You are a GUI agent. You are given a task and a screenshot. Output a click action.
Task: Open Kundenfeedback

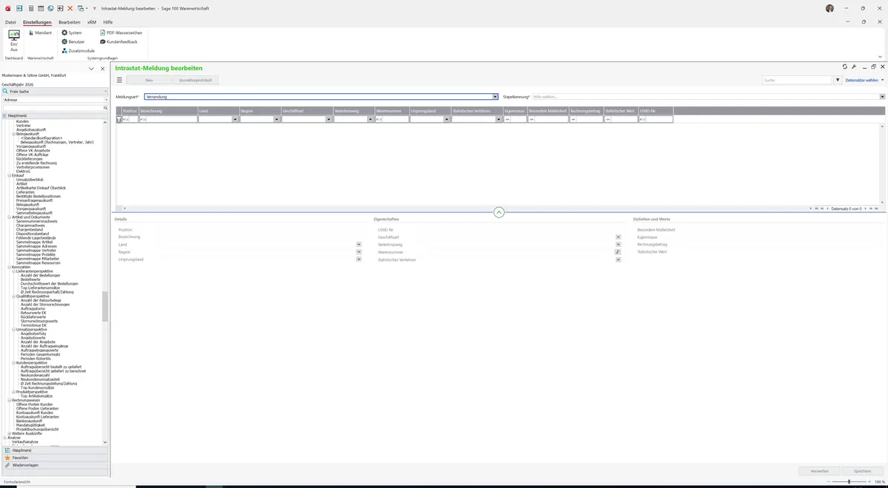(119, 41)
